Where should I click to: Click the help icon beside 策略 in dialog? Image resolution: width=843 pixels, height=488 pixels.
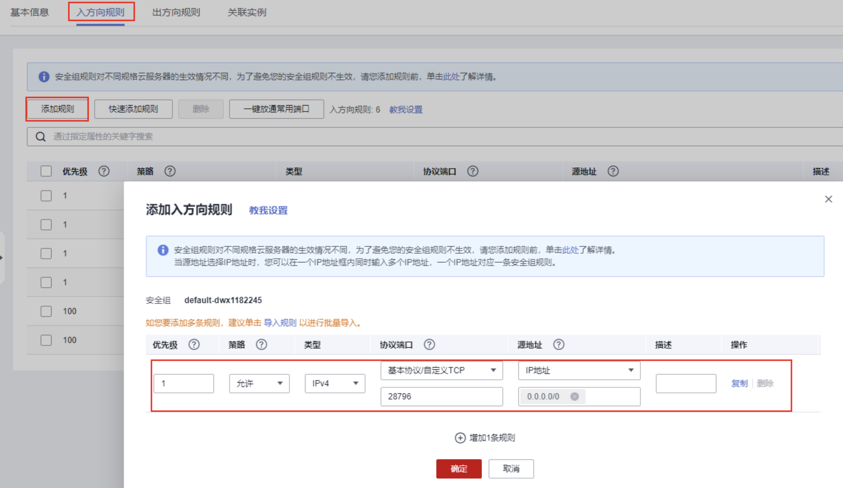[261, 345]
